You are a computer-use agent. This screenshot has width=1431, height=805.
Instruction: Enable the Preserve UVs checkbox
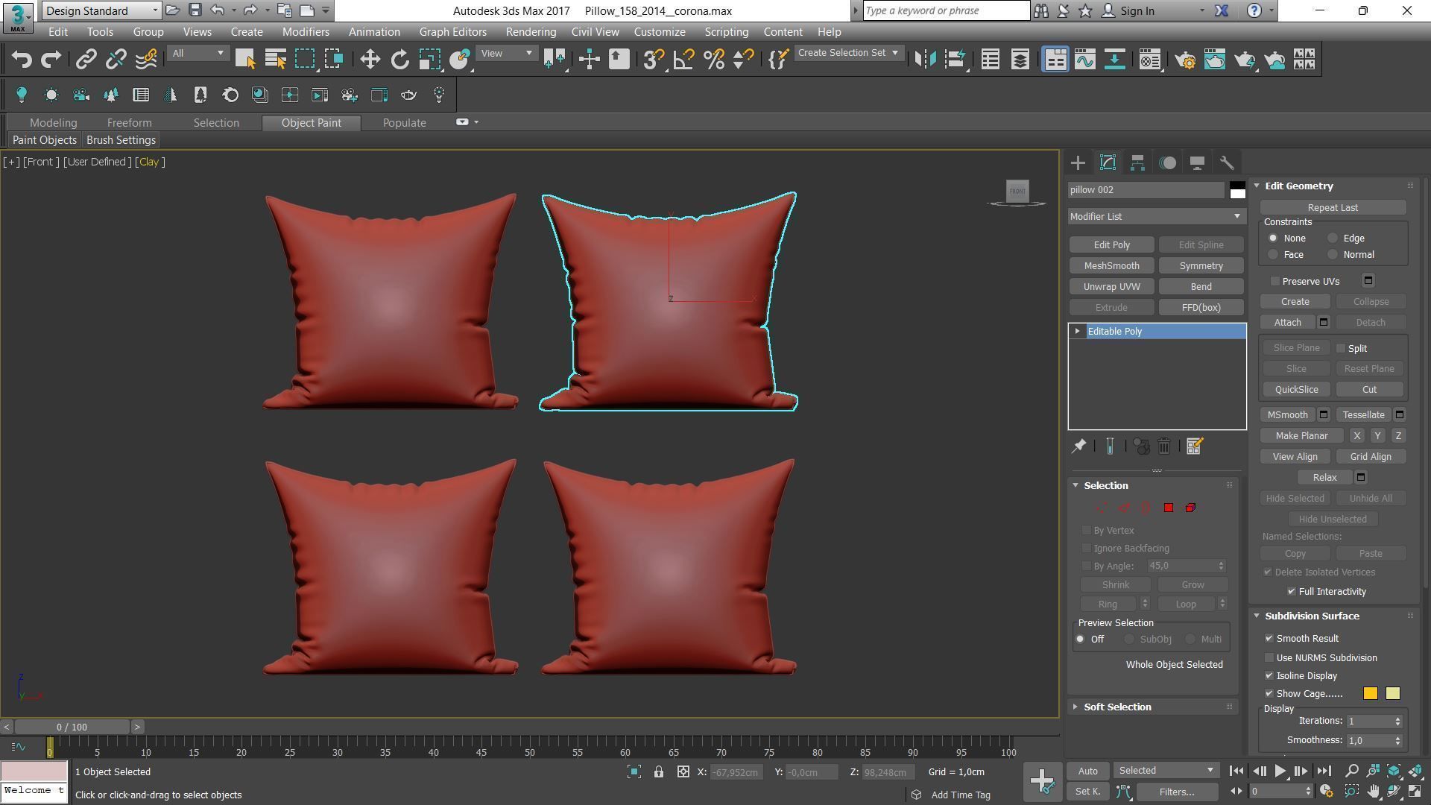click(1275, 282)
